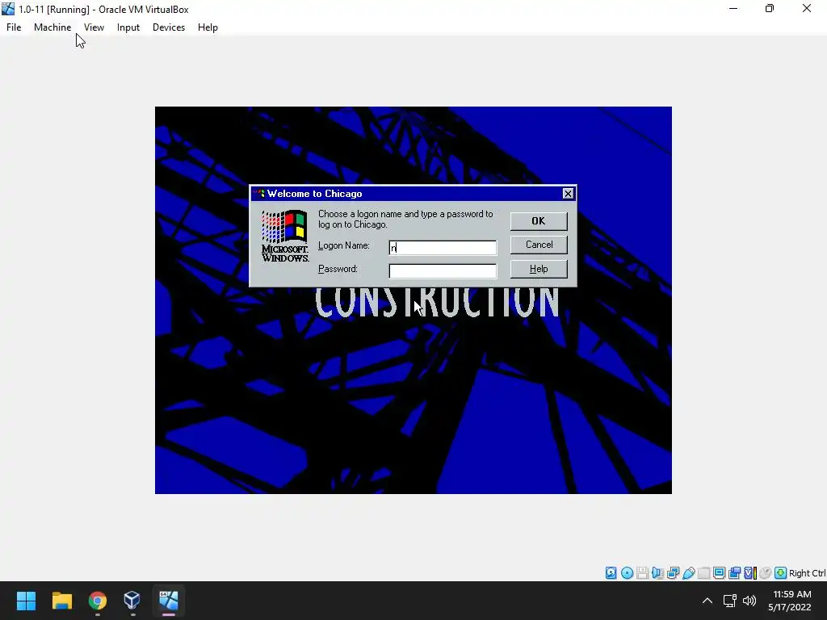Click the network tray icon
Viewport: 827px width, 620px height.
[x=729, y=601]
